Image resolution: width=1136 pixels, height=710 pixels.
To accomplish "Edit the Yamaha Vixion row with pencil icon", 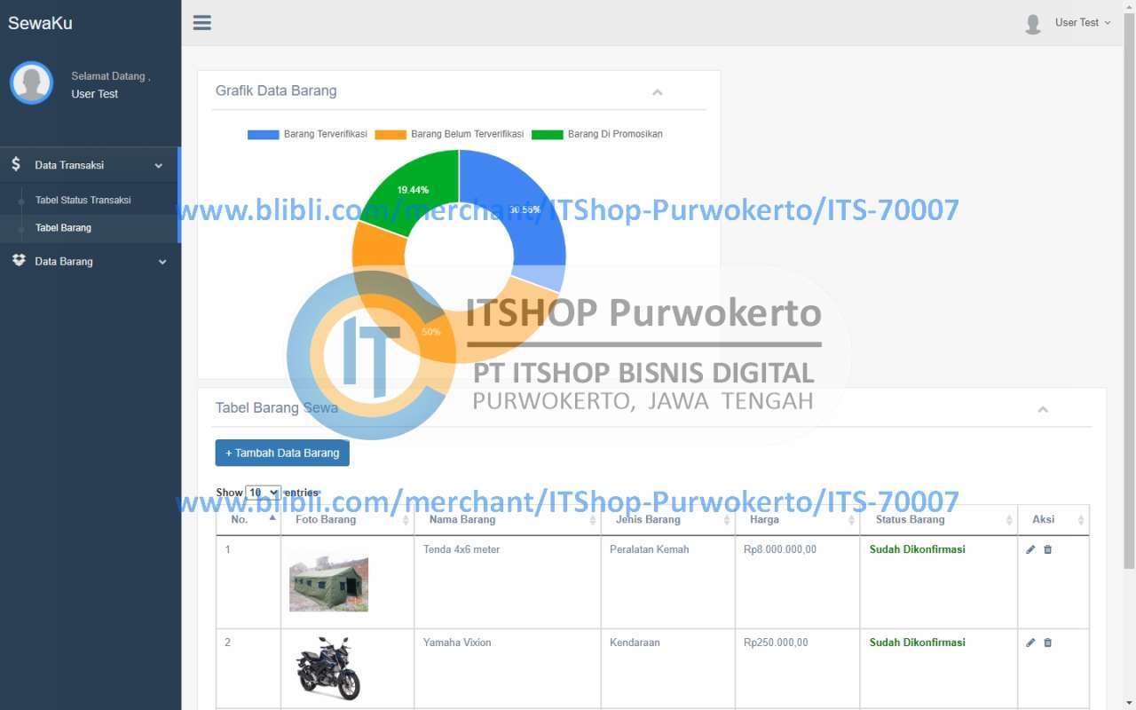I will tap(1030, 643).
